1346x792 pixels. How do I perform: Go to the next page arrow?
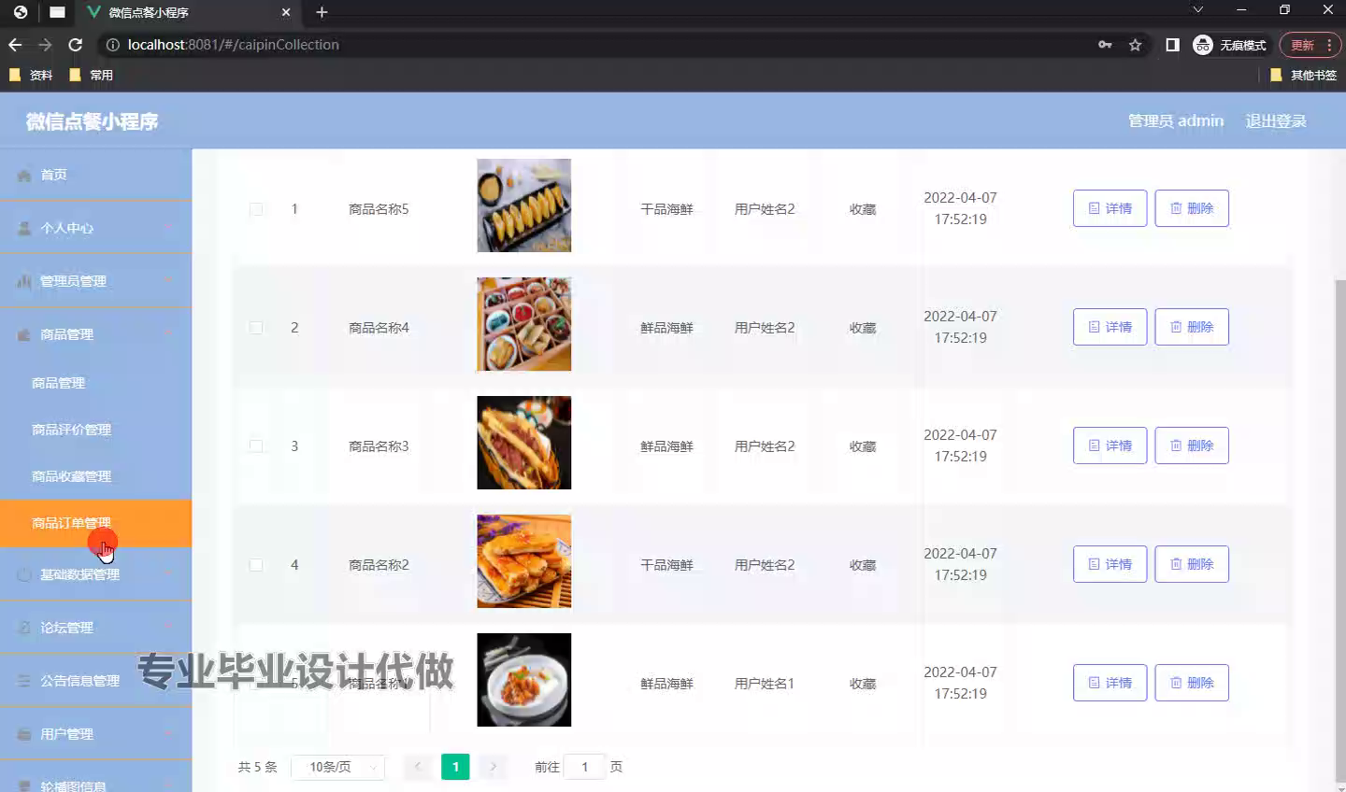click(x=493, y=767)
